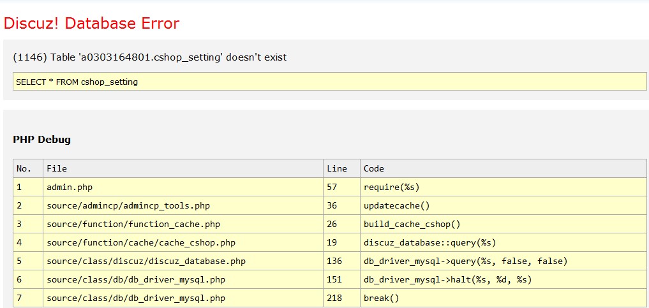Click the 'discuz_database::query(%s)' code cell

coord(504,243)
